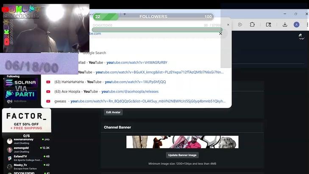The image size is (309, 174).
Task: Open the Downloads tray icon
Action: tap(285, 25)
